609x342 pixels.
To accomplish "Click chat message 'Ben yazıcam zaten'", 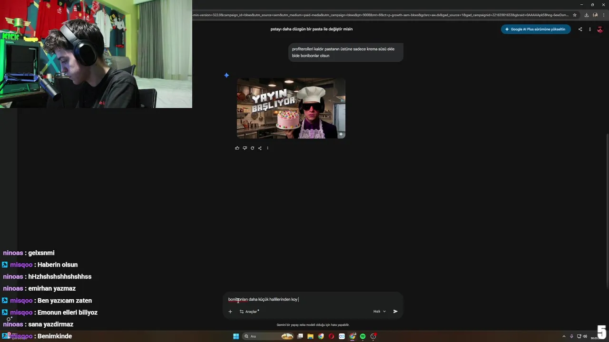I will (64, 300).
